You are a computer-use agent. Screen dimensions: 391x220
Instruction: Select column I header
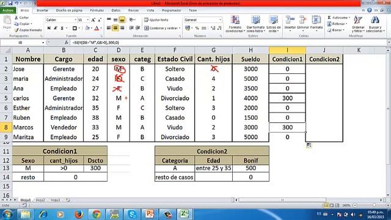coord(287,50)
